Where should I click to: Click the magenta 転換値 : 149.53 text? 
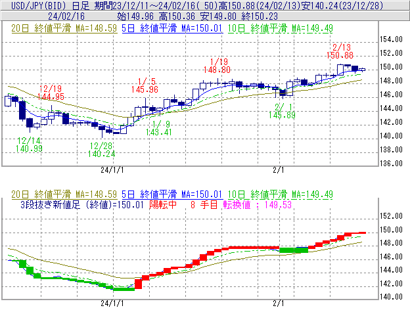pyautogui.click(x=258, y=204)
